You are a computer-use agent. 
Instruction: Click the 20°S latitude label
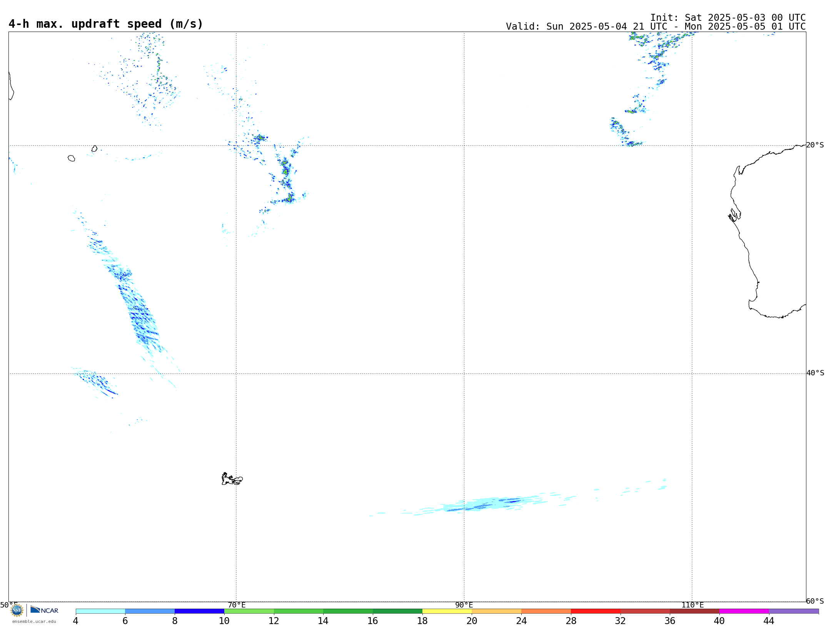815,145
